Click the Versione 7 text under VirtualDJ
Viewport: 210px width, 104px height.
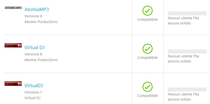pyautogui.click(x=33, y=92)
